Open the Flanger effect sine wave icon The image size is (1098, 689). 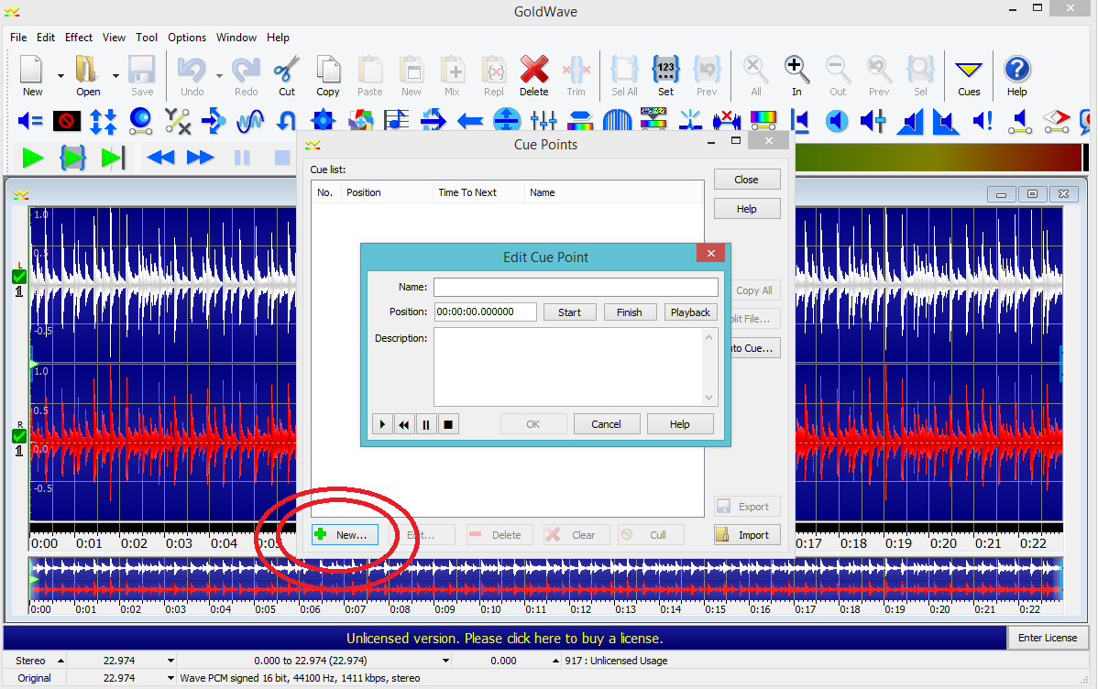coord(250,121)
